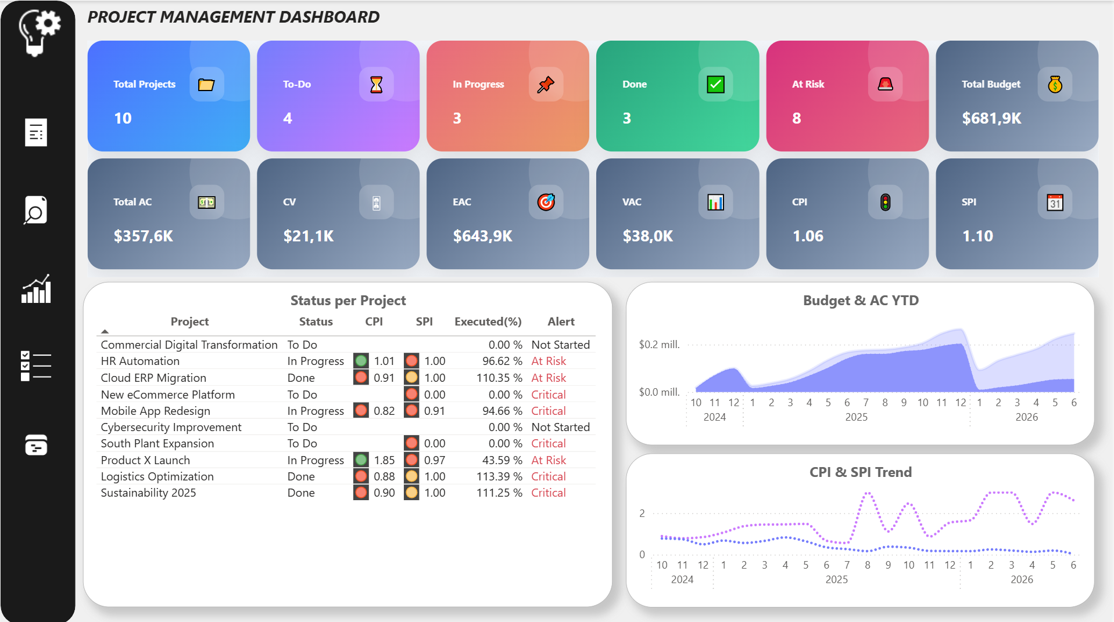
Task: Click the Budget & AC YTD chart title
Action: [861, 301]
